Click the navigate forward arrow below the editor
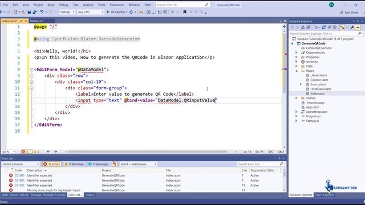365x205 pixels. point(55,152)
